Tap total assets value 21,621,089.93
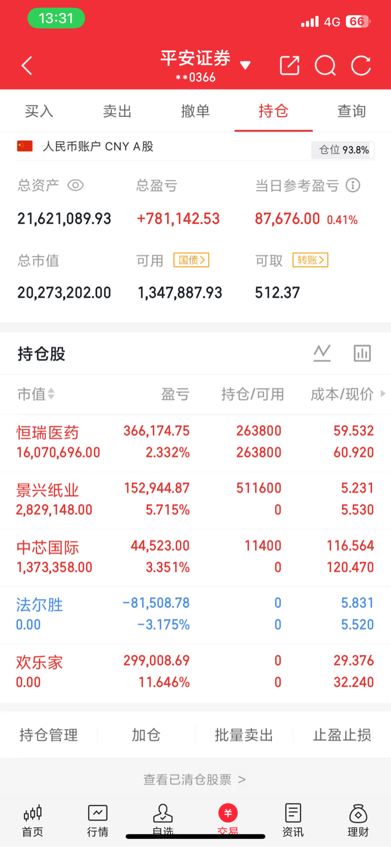Image resolution: width=391 pixels, height=847 pixels. click(x=64, y=219)
